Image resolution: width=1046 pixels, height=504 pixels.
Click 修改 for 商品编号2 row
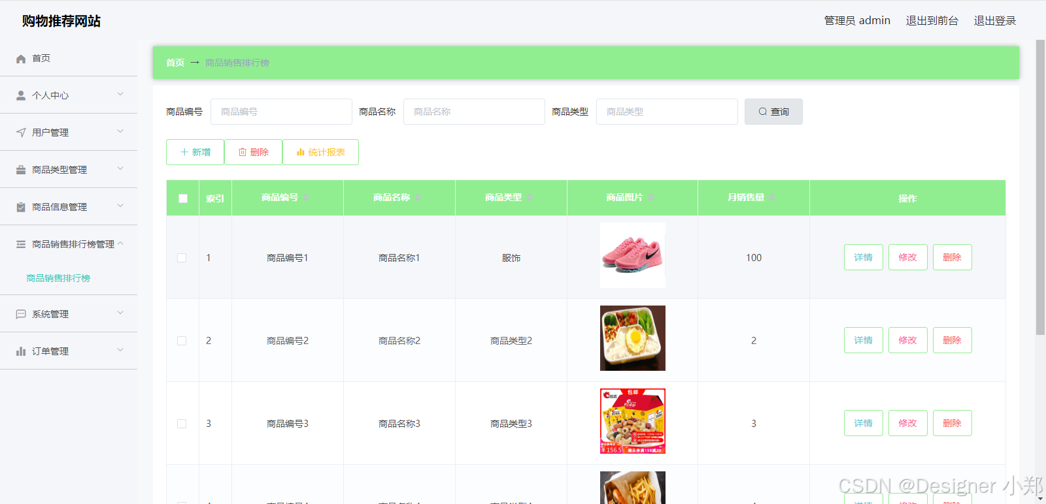pyautogui.click(x=908, y=340)
